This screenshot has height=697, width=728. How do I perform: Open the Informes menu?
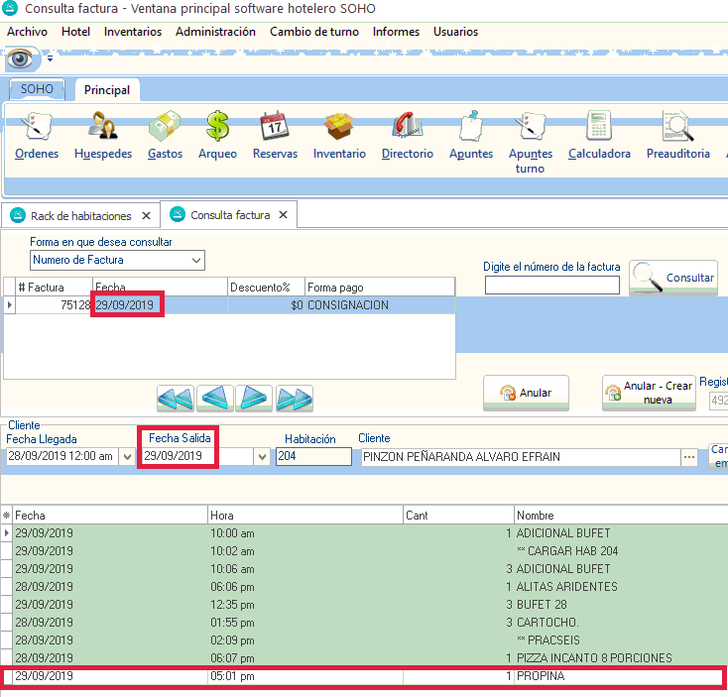pyautogui.click(x=396, y=32)
